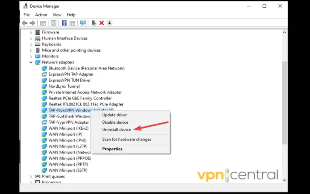The width and height of the screenshot is (310, 194).
Task: Open the Help menu
Action: pos(71,15)
